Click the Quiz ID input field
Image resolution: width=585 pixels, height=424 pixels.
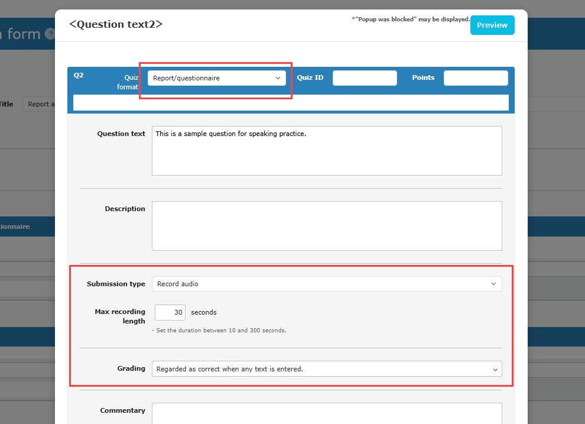click(x=365, y=78)
